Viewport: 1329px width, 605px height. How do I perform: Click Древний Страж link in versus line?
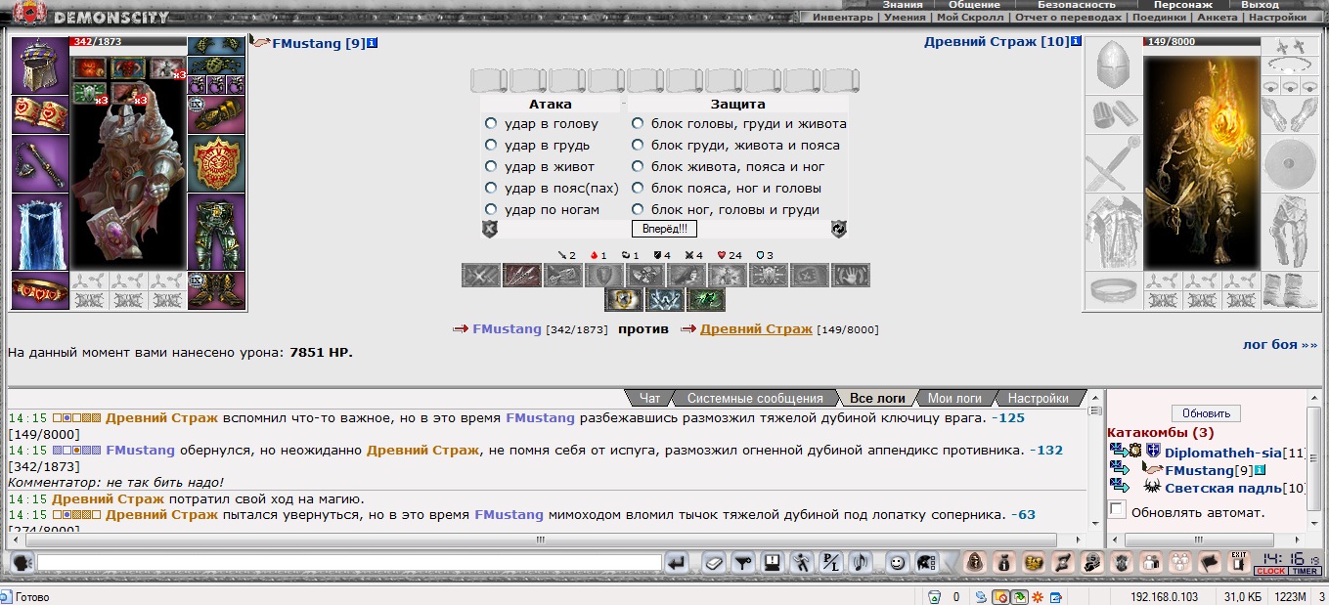pyautogui.click(x=756, y=329)
